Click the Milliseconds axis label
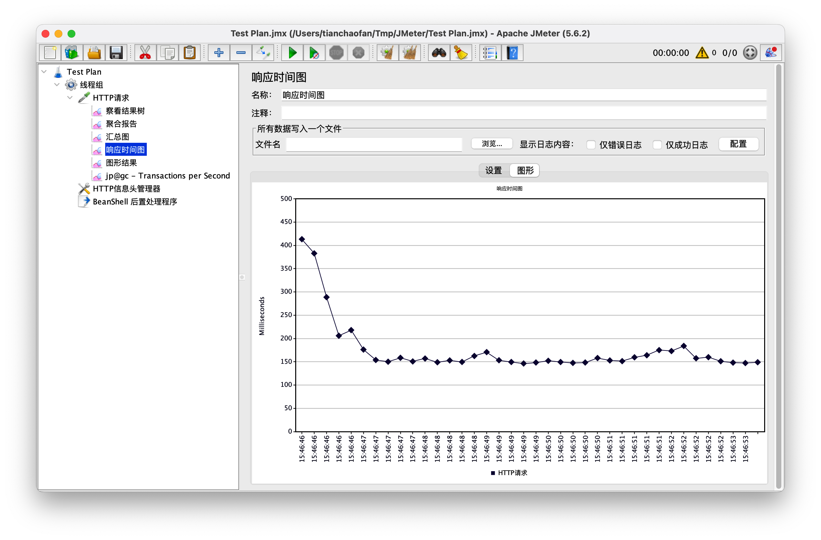 pyautogui.click(x=262, y=316)
